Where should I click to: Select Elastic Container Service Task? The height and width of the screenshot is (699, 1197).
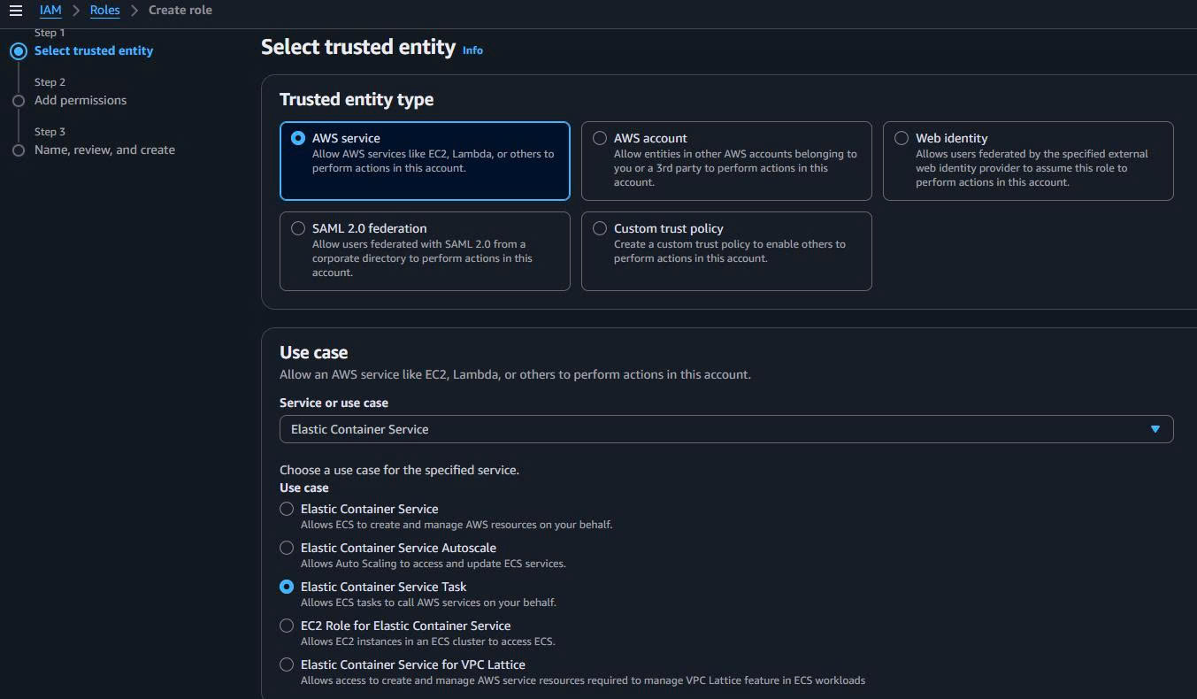[286, 587]
